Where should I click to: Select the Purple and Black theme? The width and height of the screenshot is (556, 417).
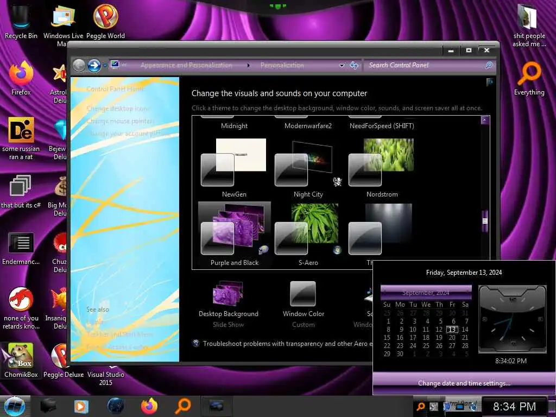(235, 235)
